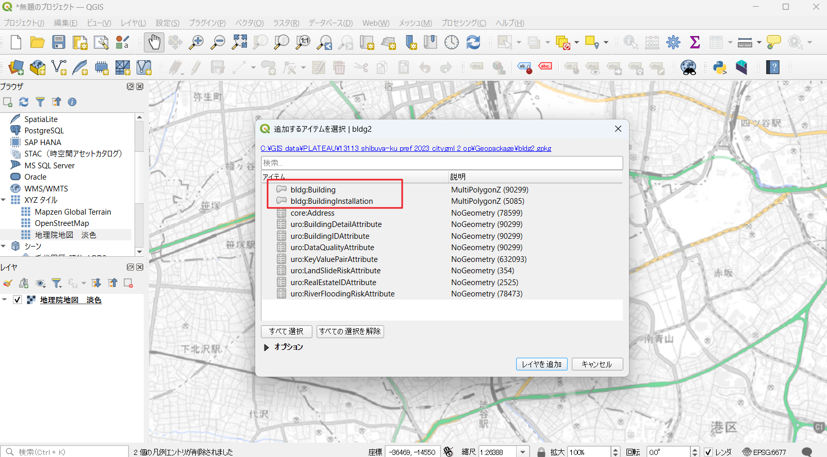Toggle visibility of 地理院地図 淡色 layer

pyautogui.click(x=17, y=300)
